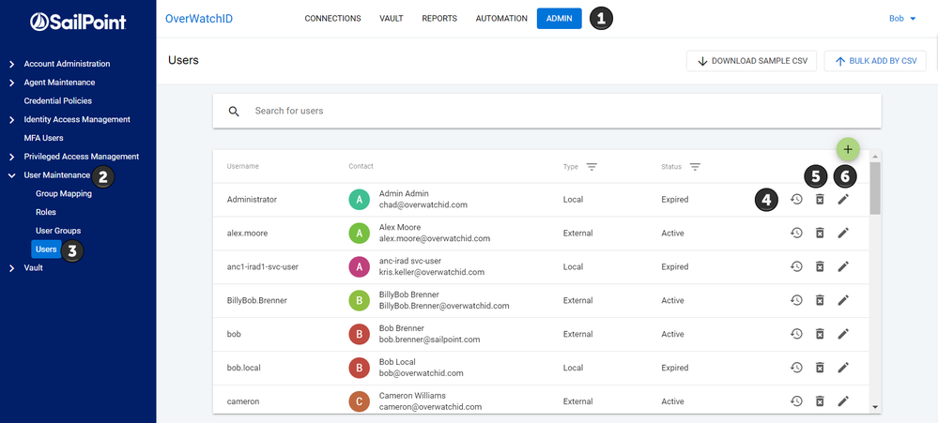The height and width of the screenshot is (423, 938).
Task: Expand the Vault sidebar section
Action: tap(11, 268)
